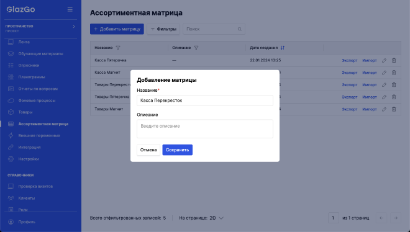Edit the Касса Пятерочка row pencil icon

tap(384, 61)
